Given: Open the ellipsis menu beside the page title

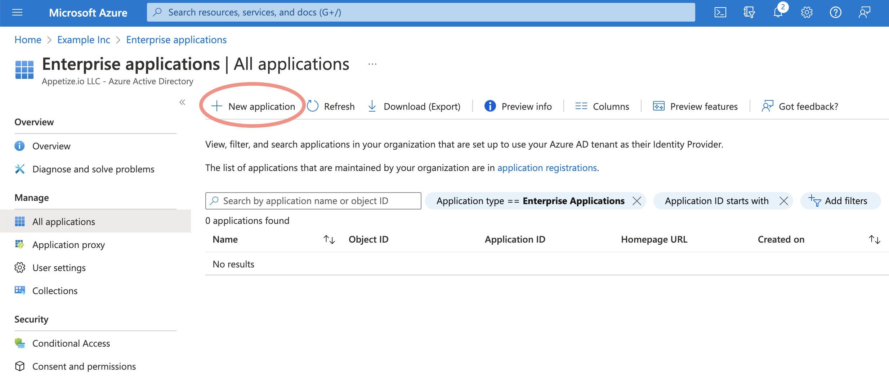Looking at the screenshot, I should tap(372, 64).
